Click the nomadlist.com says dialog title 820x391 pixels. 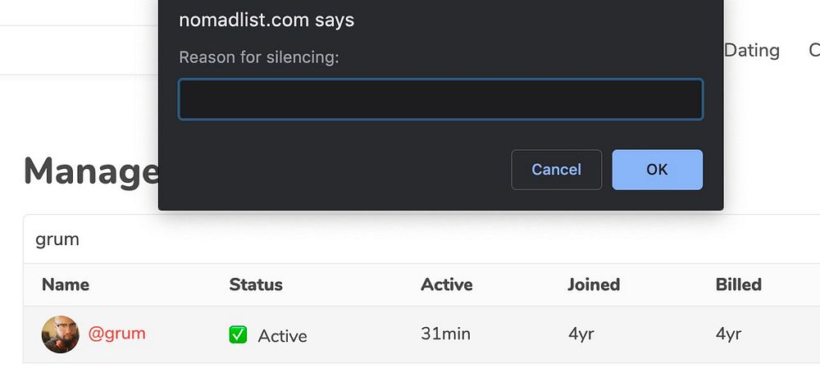266,20
